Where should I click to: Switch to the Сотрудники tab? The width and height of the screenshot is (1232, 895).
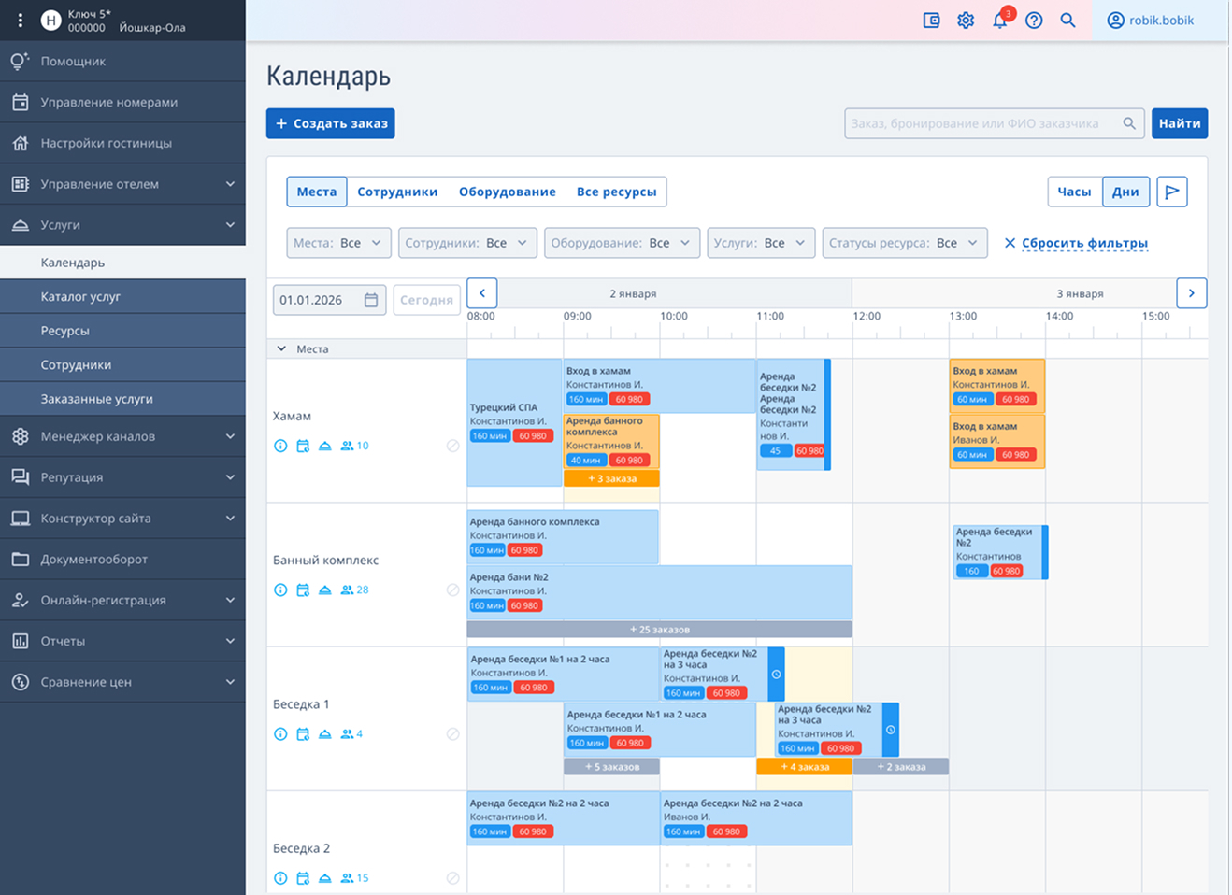point(397,192)
